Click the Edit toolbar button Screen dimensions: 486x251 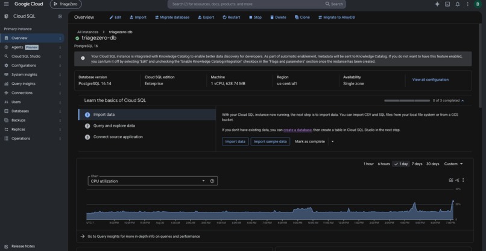pyautogui.click(x=115, y=17)
